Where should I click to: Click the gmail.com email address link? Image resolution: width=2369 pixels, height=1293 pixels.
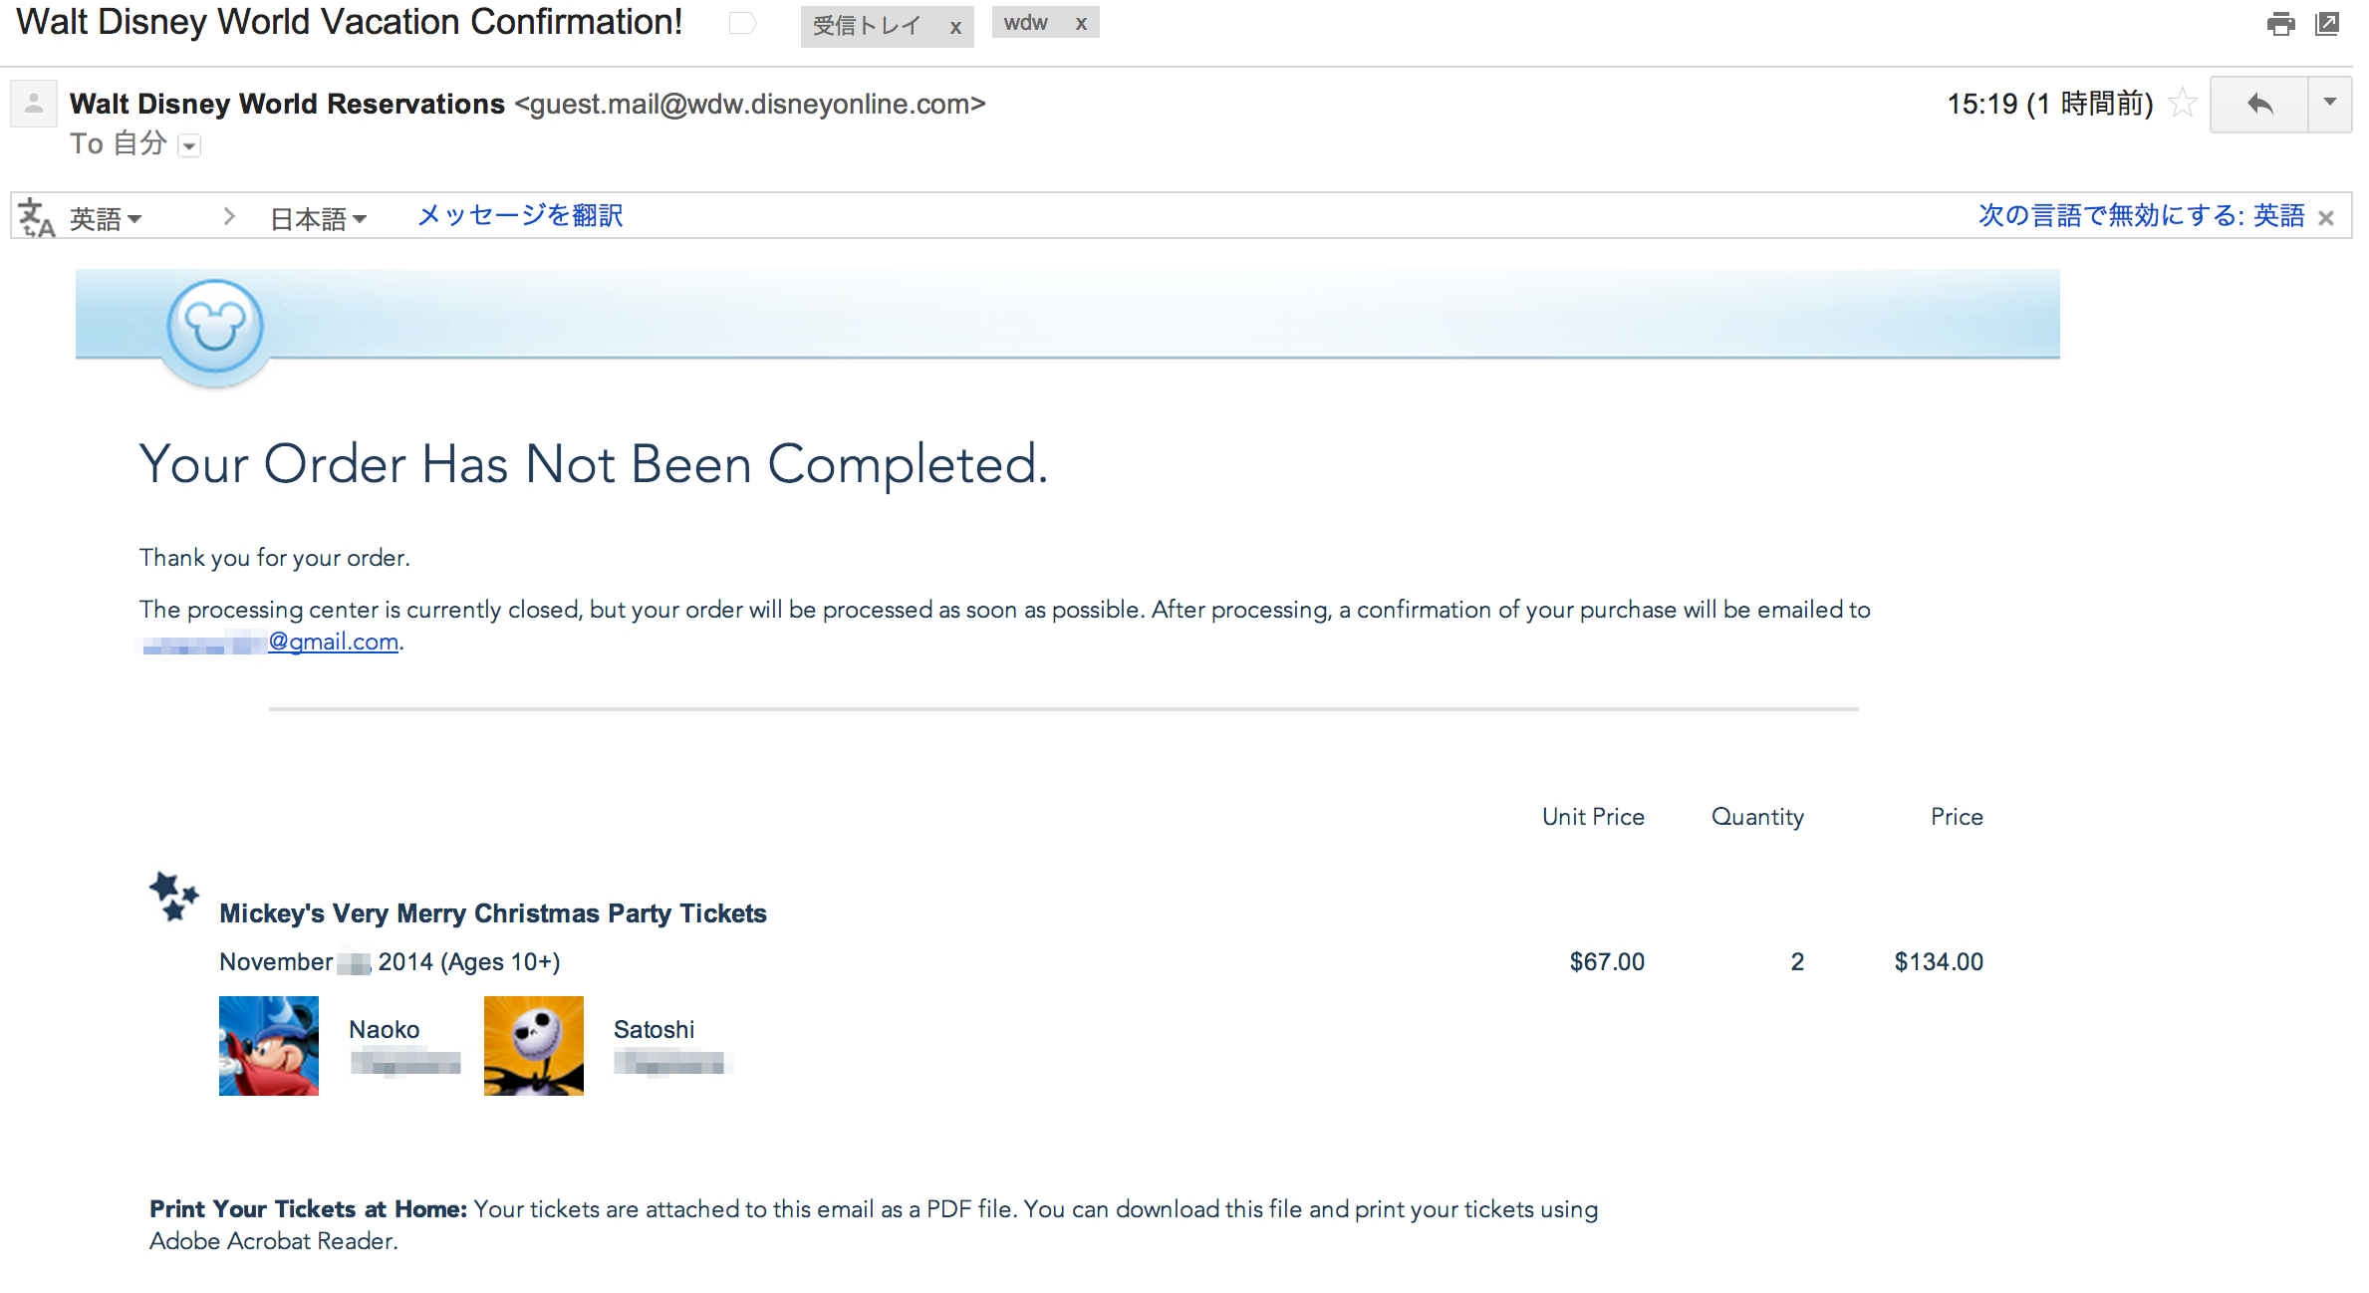point(333,643)
